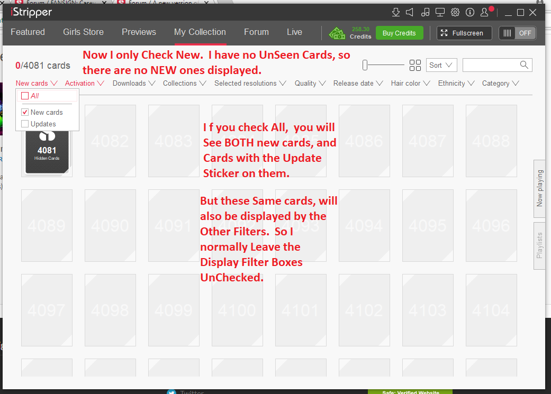
Task: Select the empty card slot 4082
Action: [x=110, y=141]
